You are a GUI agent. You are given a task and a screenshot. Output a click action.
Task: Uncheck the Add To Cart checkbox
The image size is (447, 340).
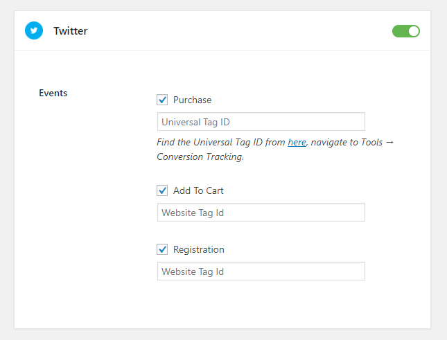[x=162, y=190]
